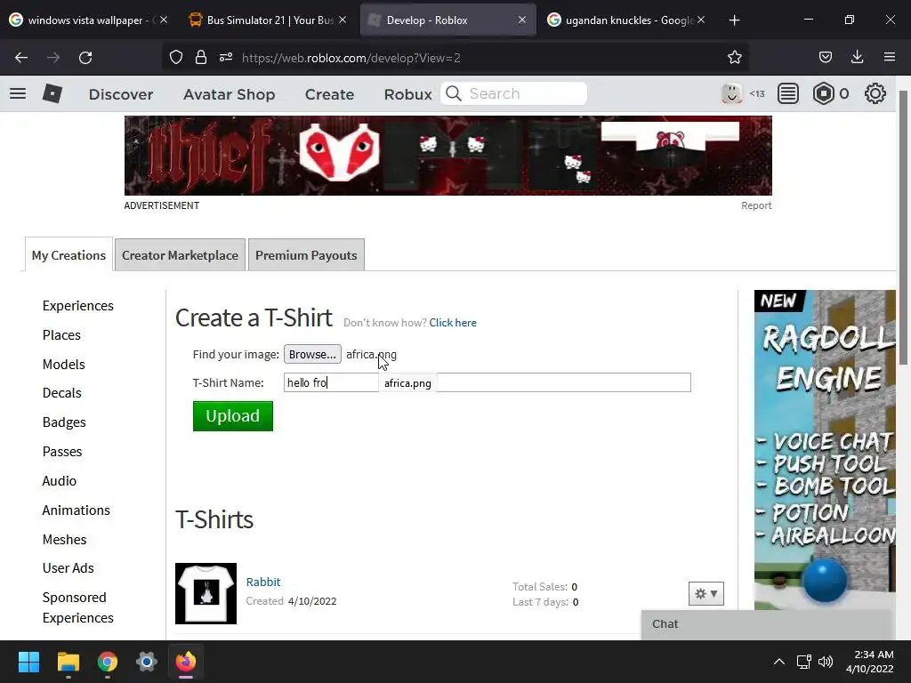Open File Explorer from the taskbar
This screenshot has height=683, width=911.
(x=68, y=662)
